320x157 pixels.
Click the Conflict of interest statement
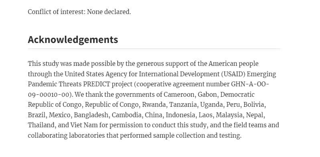79,12
